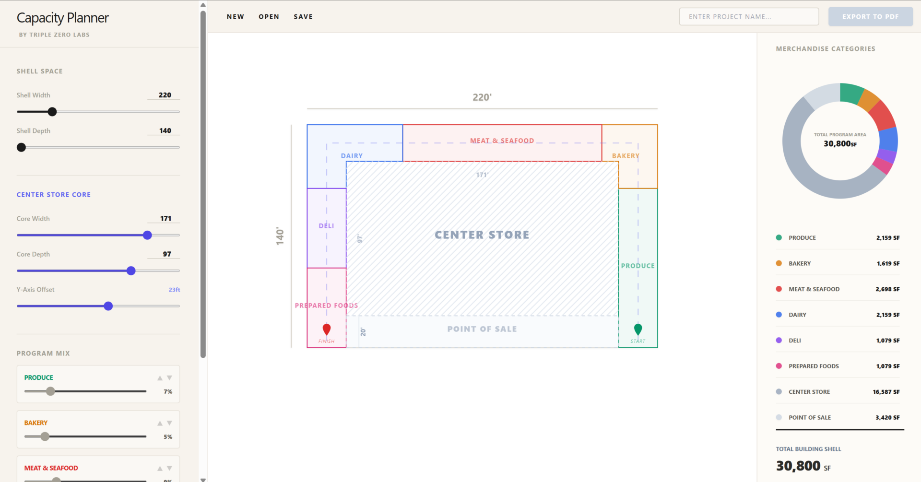Select the PRODUCE legend color dot
This screenshot has width=921, height=482.
click(779, 237)
